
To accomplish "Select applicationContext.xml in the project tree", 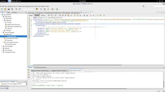I will pos(14,25).
